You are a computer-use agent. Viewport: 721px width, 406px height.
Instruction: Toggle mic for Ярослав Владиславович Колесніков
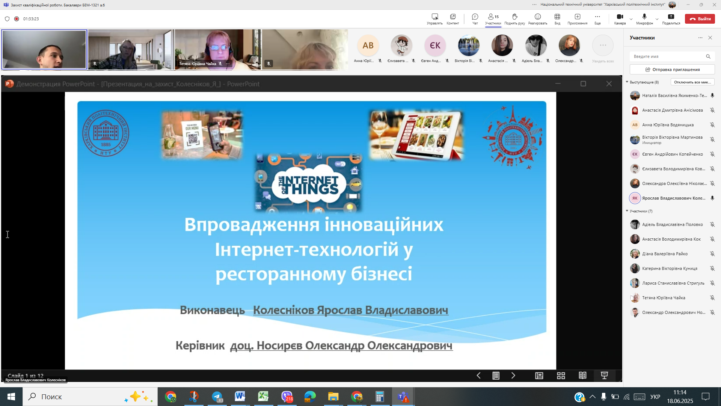click(712, 198)
